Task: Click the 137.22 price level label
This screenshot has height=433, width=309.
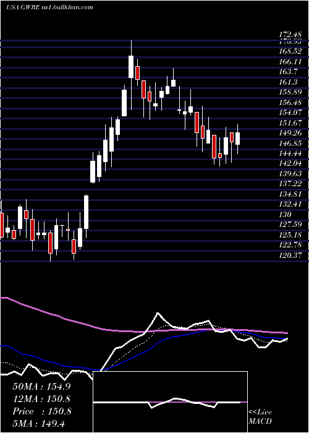Action: point(290,184)
